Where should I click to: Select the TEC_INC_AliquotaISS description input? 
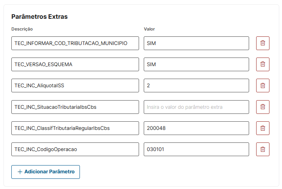click(x=75, y=86)
